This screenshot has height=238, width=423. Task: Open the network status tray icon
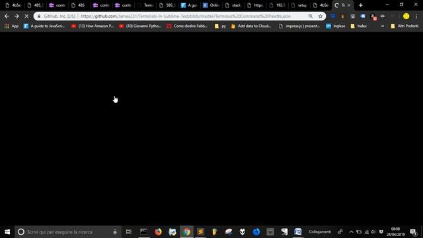366,232
